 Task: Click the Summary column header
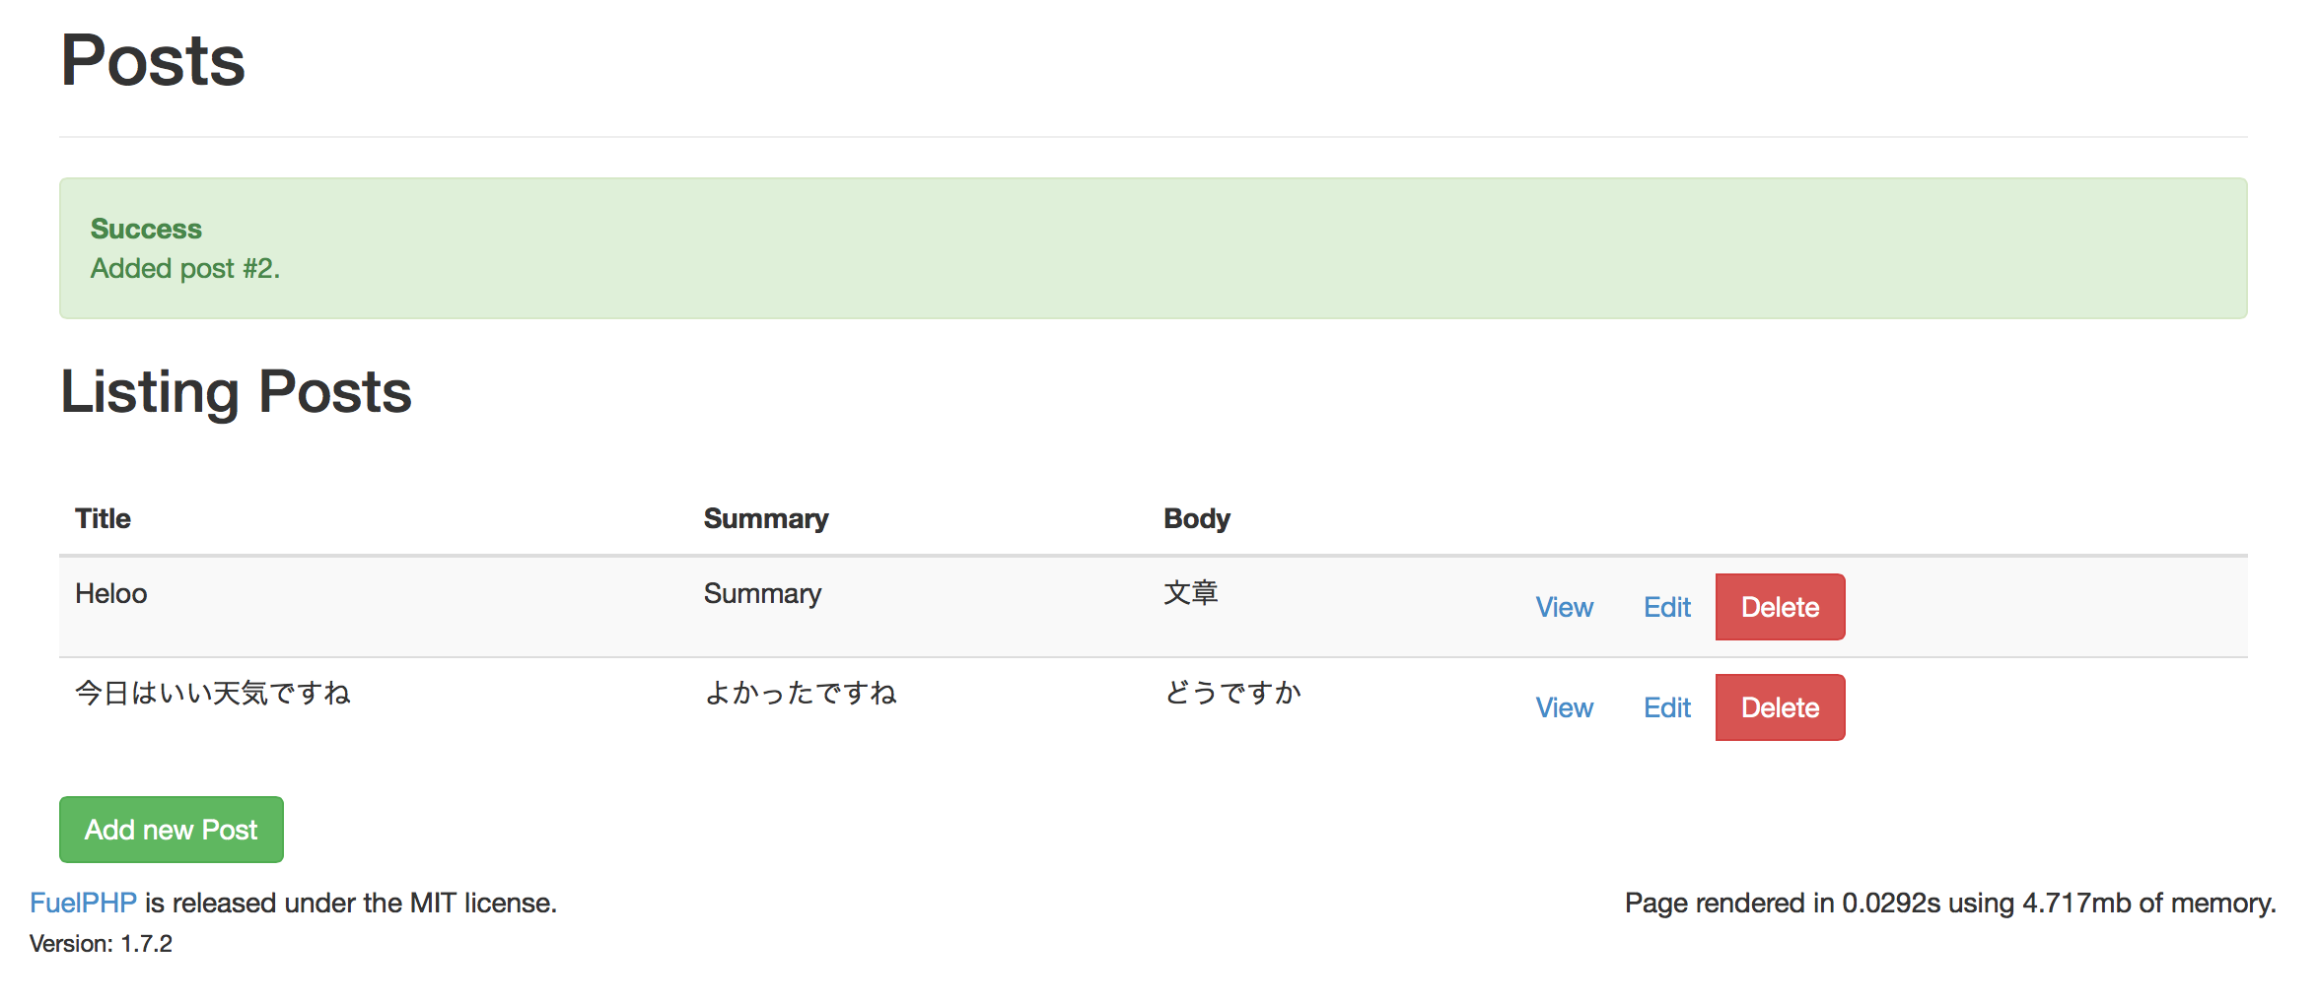coord(766,517)
